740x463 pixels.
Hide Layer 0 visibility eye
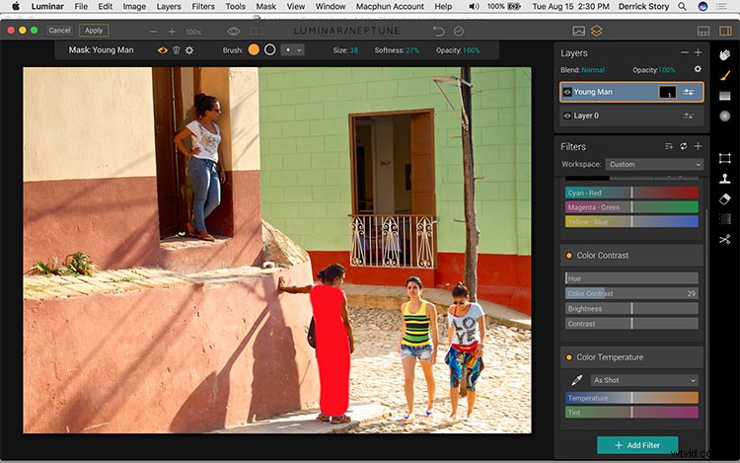point(567,116)
